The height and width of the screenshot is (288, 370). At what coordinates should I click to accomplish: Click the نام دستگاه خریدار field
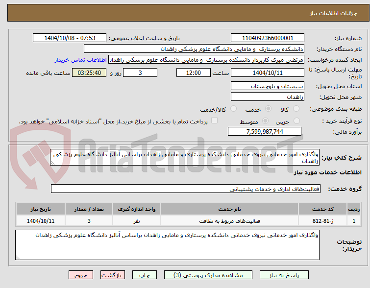click(194, 49)
